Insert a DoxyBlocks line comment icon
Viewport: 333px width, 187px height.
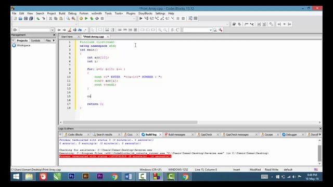(252, 24)
